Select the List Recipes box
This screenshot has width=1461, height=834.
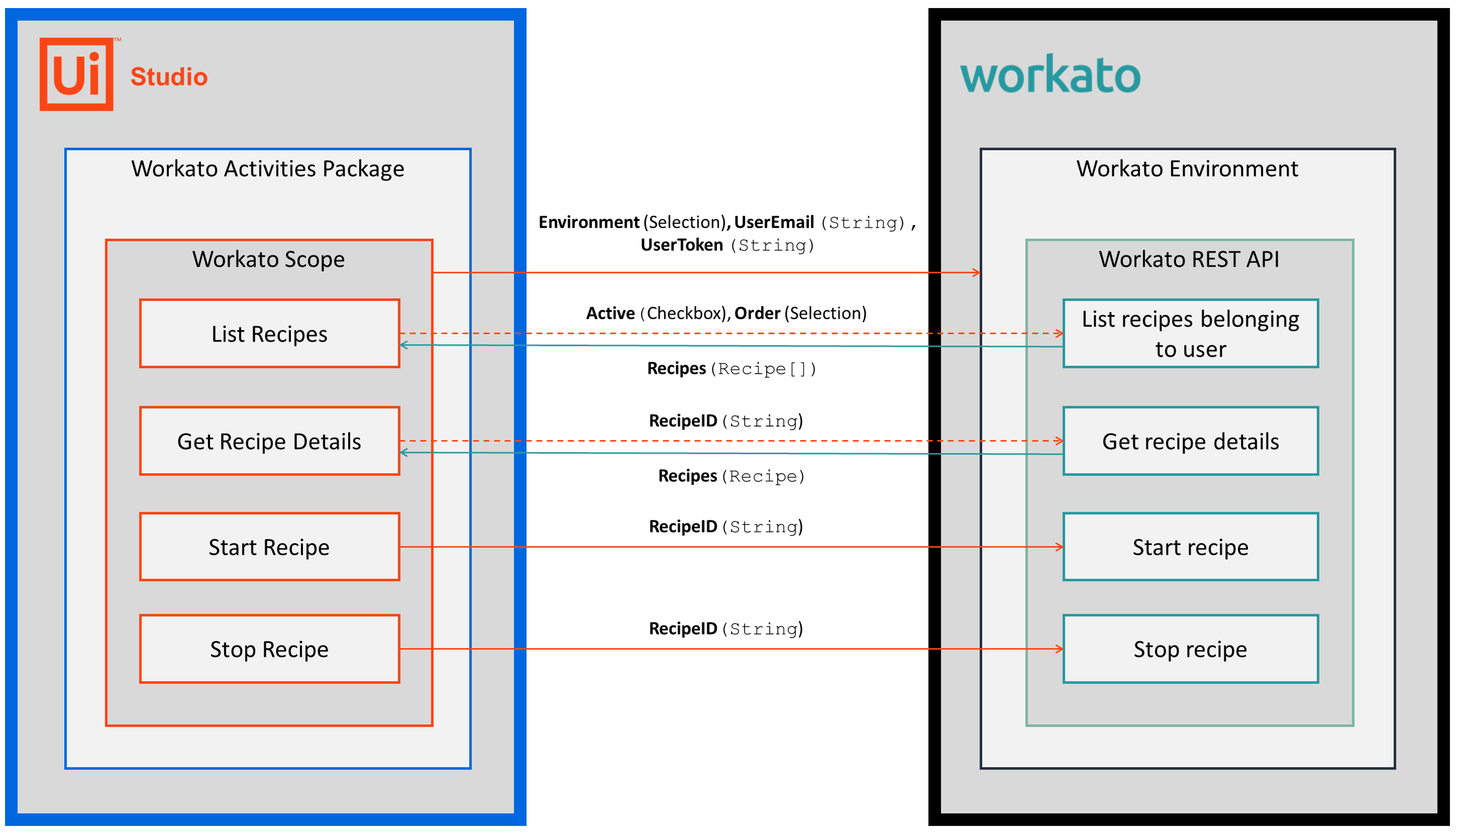click(269, 333)
